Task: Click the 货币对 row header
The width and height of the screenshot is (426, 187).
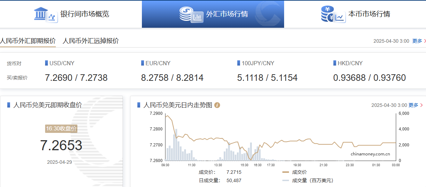Action: pyautogui.click(x=14, y=63)
